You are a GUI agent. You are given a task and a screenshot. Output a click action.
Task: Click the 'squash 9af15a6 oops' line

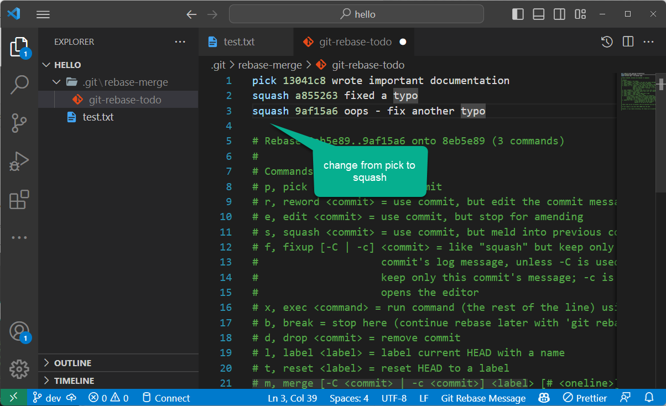pos(368,111)
